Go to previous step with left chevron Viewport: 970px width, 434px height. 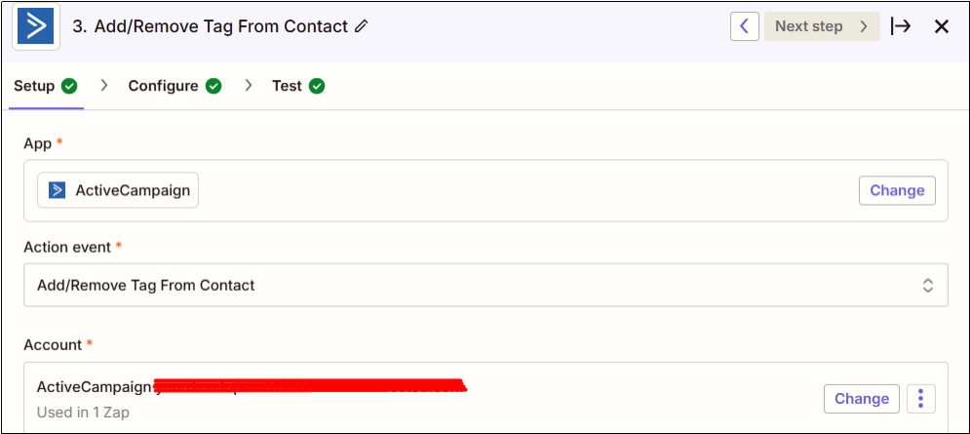coord(744,26)
